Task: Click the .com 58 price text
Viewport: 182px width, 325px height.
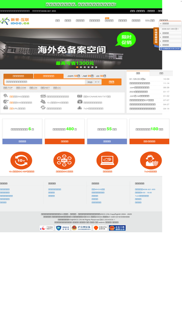Action: tap(73, 76)
